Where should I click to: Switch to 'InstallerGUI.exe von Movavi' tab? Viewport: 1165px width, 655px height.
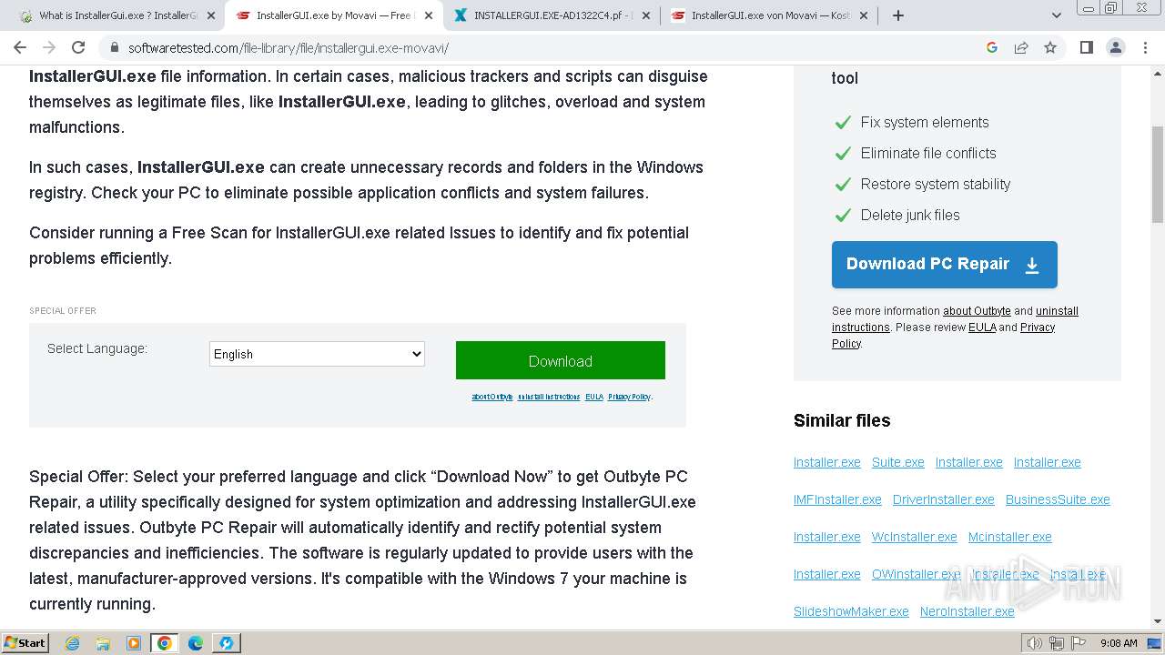click(x=770, y=15)
